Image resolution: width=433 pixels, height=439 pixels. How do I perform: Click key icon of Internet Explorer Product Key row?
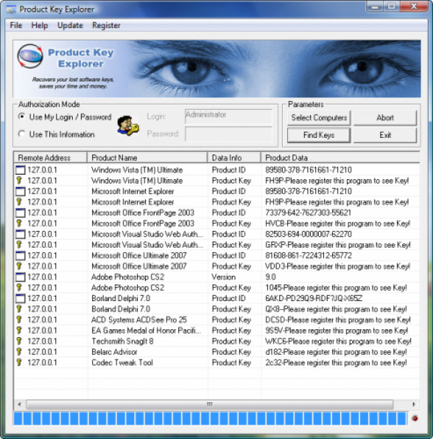19,202
